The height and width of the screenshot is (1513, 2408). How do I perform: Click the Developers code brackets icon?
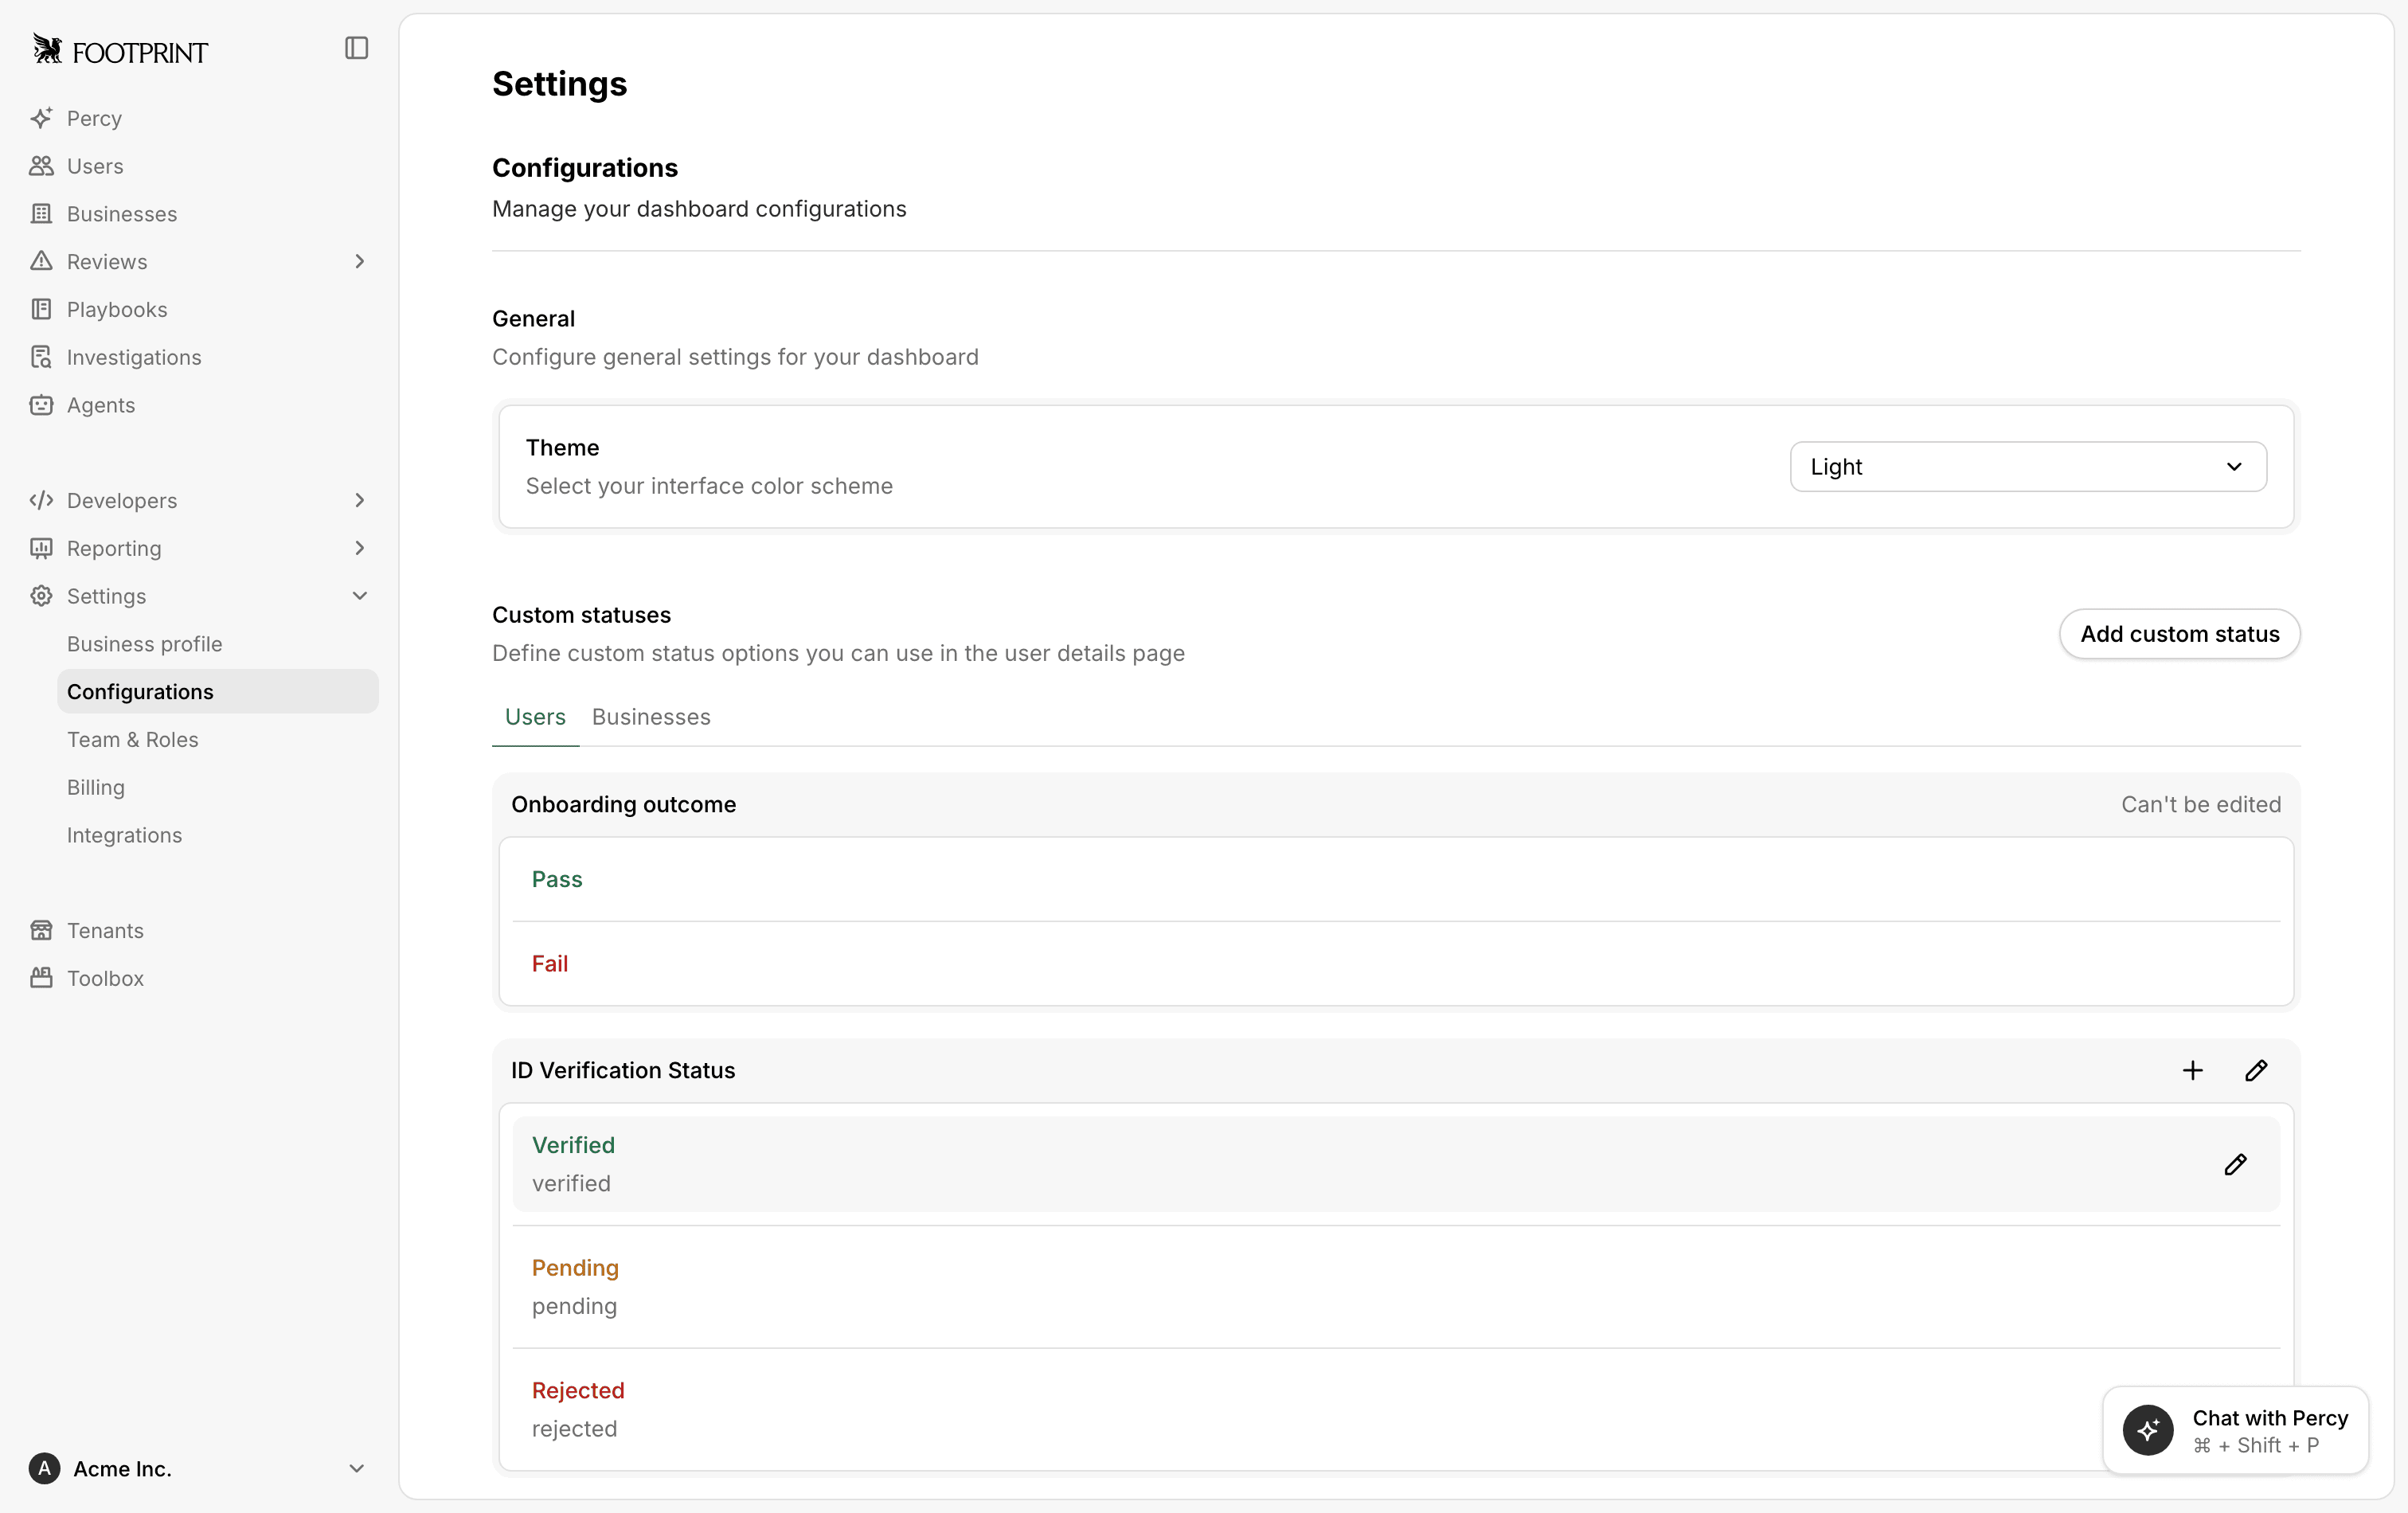(x=41, y=501)
